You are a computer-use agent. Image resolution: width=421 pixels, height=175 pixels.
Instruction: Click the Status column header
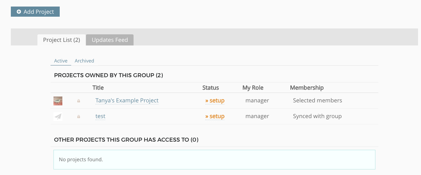pyautogui.click(x=211, y=88)
